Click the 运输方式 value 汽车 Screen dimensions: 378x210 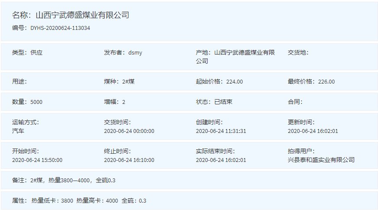click(x=18, y=131)
